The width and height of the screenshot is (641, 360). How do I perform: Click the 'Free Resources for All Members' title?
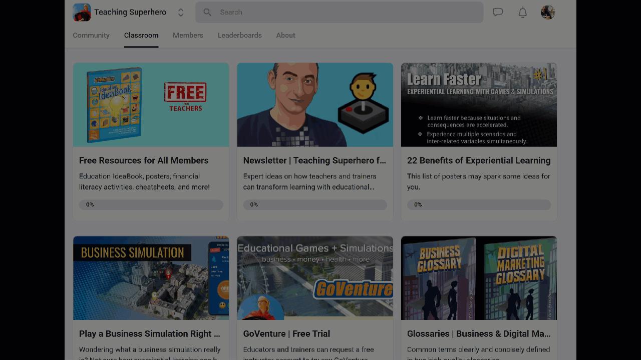tap(144, 160)
